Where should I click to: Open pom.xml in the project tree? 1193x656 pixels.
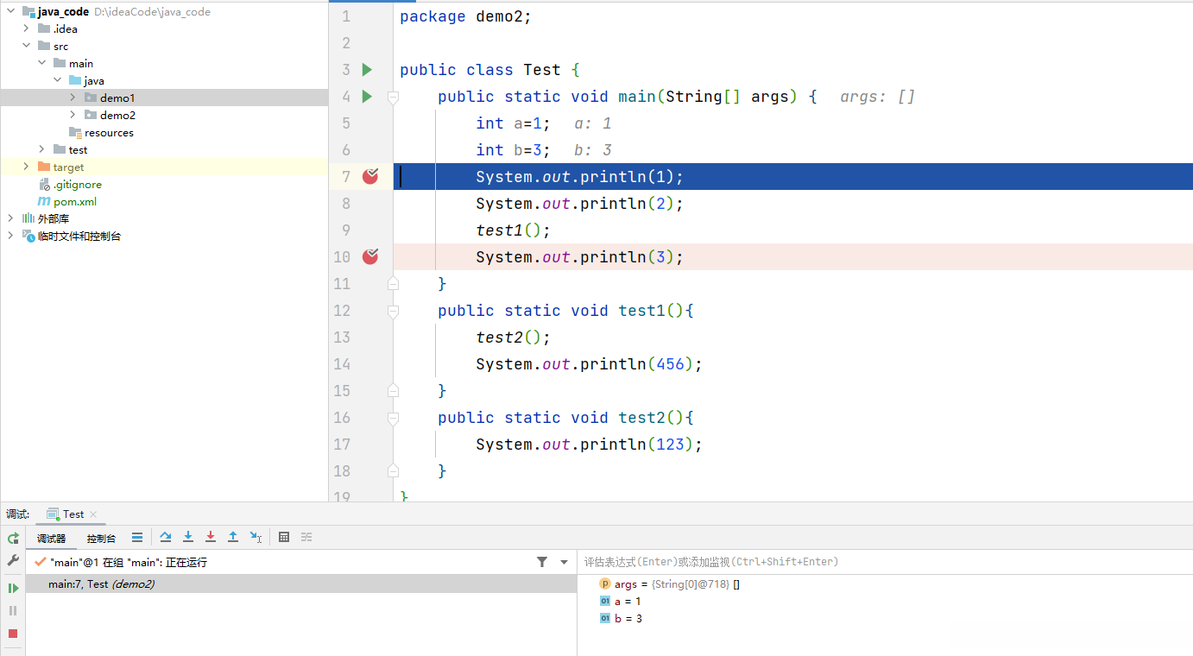click(74, 201)
